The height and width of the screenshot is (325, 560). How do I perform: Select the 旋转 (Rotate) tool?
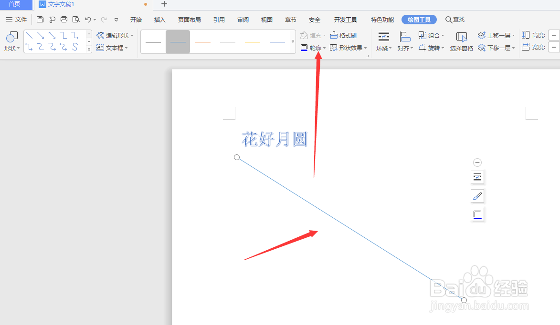(430, 47)
